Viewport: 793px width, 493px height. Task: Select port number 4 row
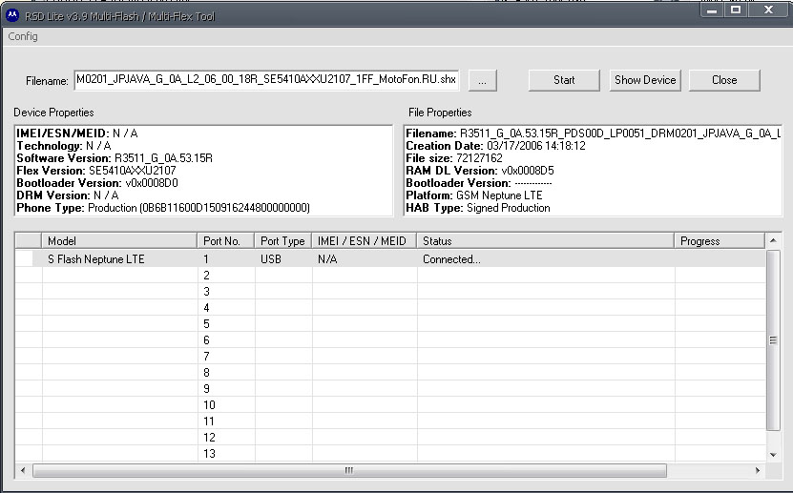pos(390,308)
